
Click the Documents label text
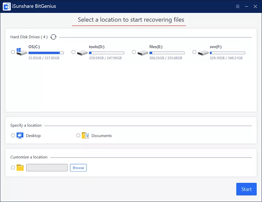tap(102, 136)
